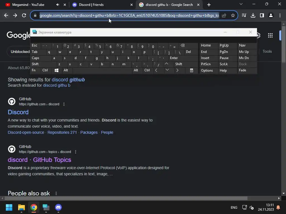This screenshot has height=214, width=286.
Task: Click the address bar URL field
Action: [x=129, y=16]
